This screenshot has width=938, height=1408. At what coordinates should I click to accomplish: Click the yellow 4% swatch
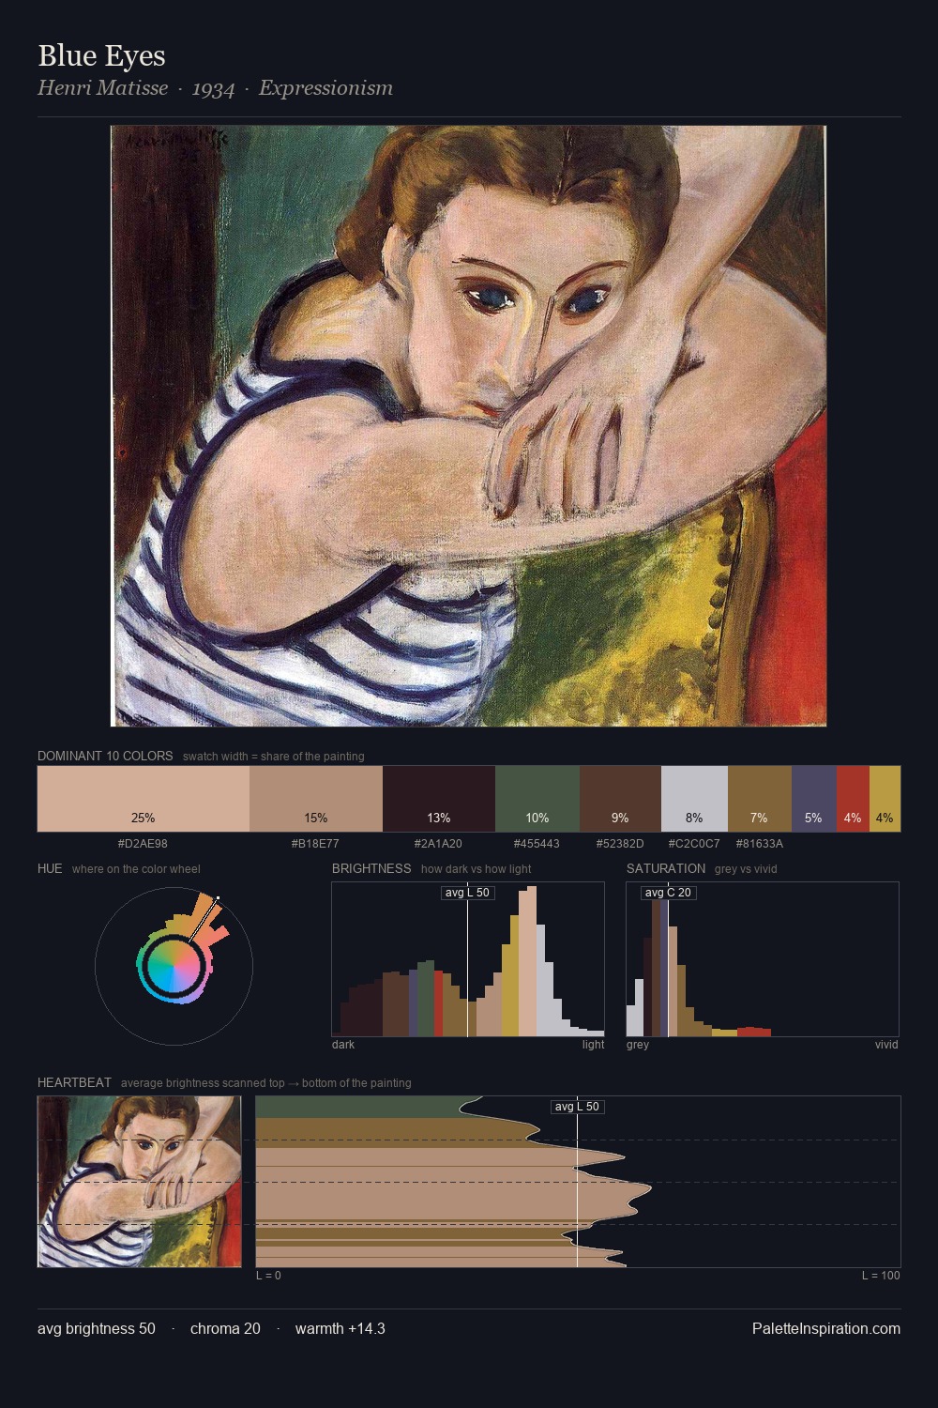coord(885,799)
